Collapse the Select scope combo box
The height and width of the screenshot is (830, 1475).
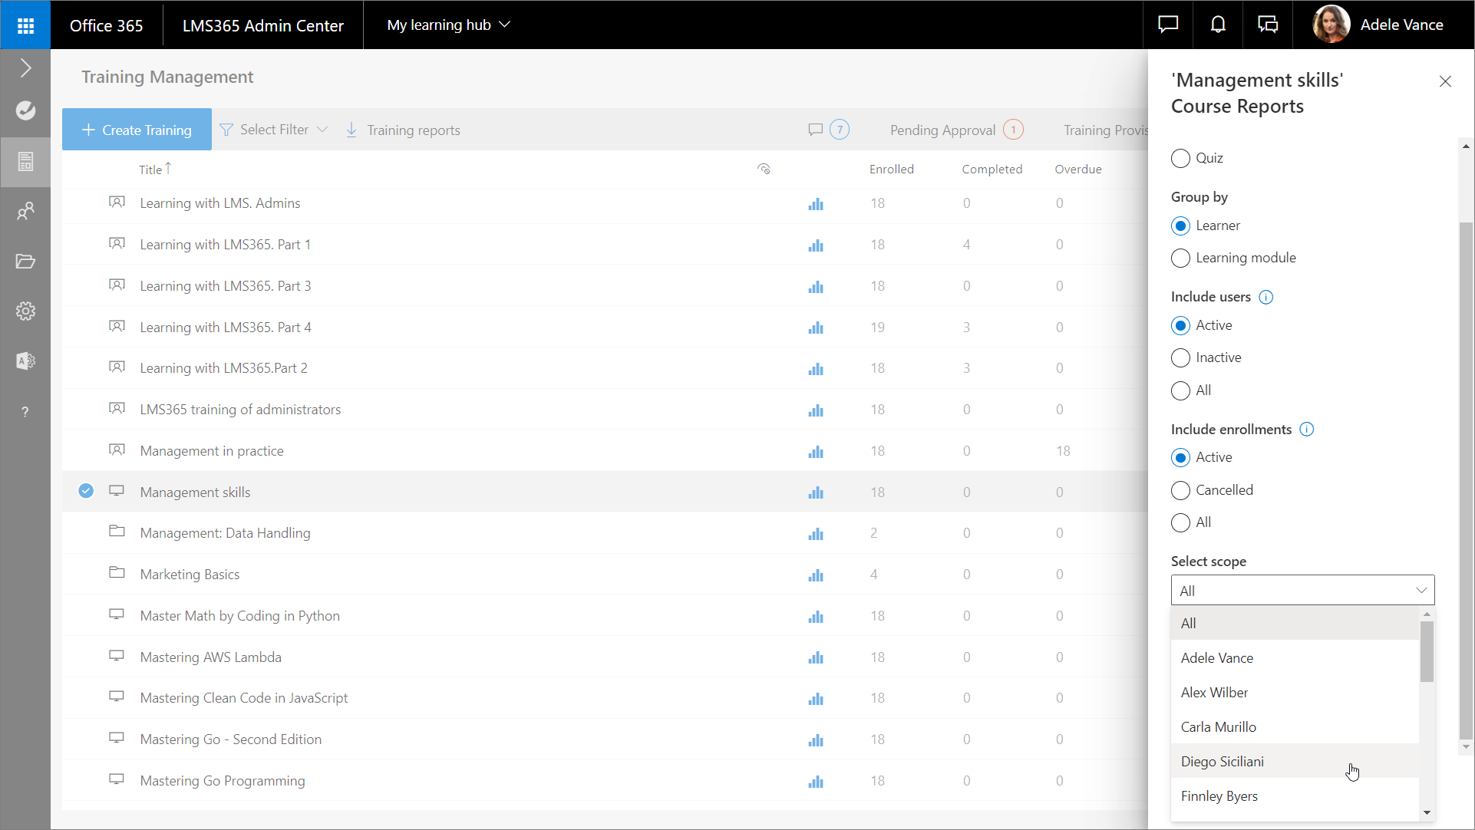[x=1421, y=590]
